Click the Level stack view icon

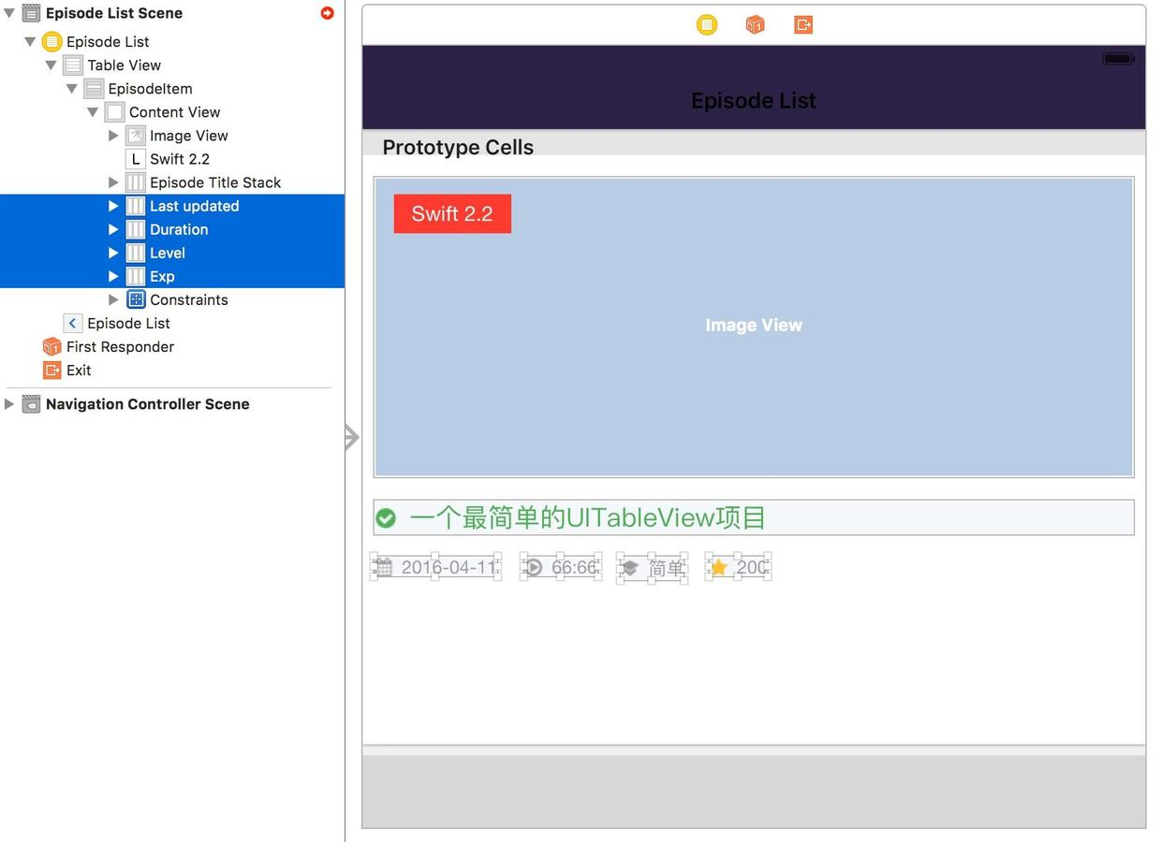click(x=136, y=252)
